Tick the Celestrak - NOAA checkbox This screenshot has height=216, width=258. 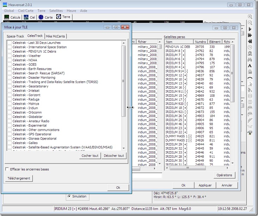10,60
